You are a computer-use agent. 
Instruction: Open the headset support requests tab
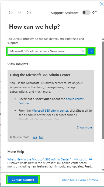tap(20, 12)
